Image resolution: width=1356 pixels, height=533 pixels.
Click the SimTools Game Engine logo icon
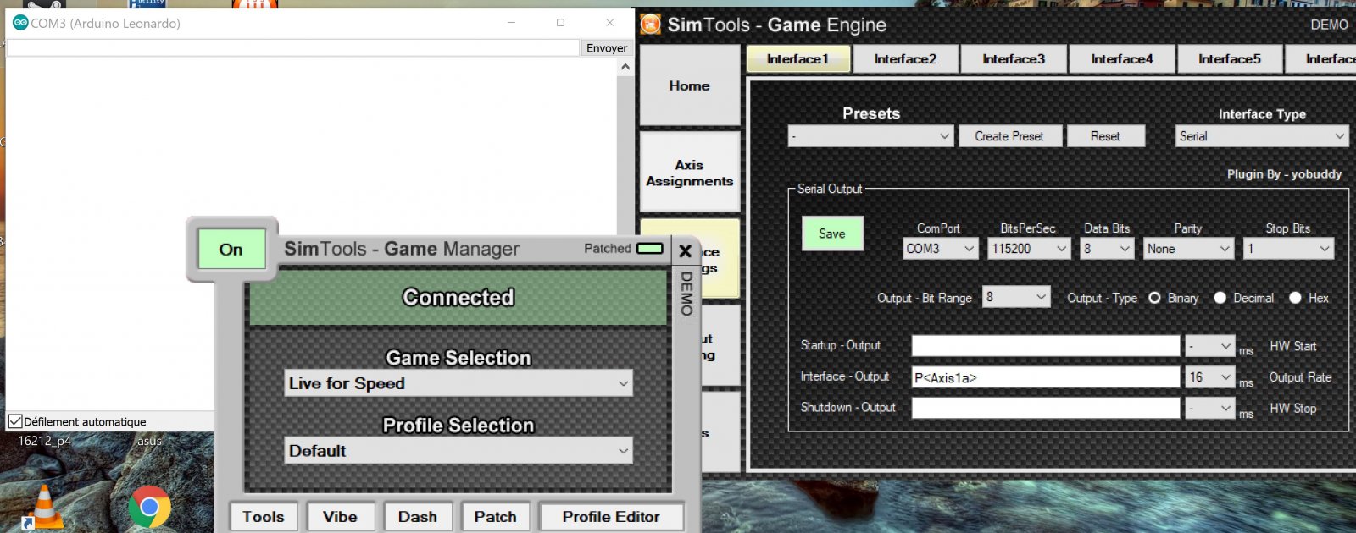pos(651,25)
